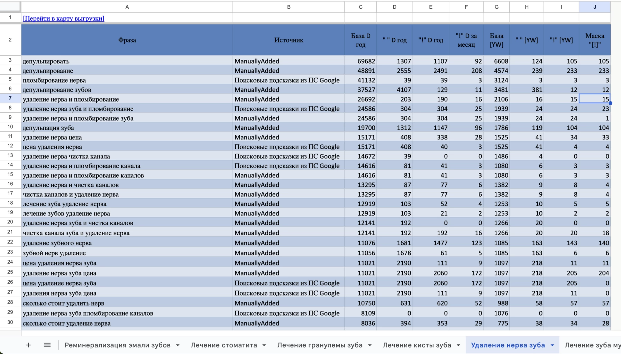
Task: Click dropdown arrow on Лечение кисты зуба tab
Action: tap(458, 345)
